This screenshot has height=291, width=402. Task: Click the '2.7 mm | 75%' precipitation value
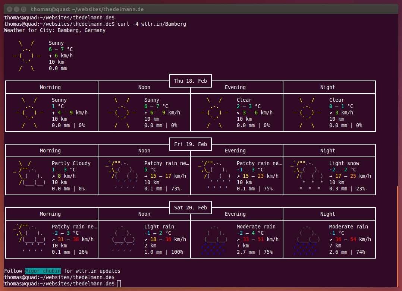click(255, 252)
